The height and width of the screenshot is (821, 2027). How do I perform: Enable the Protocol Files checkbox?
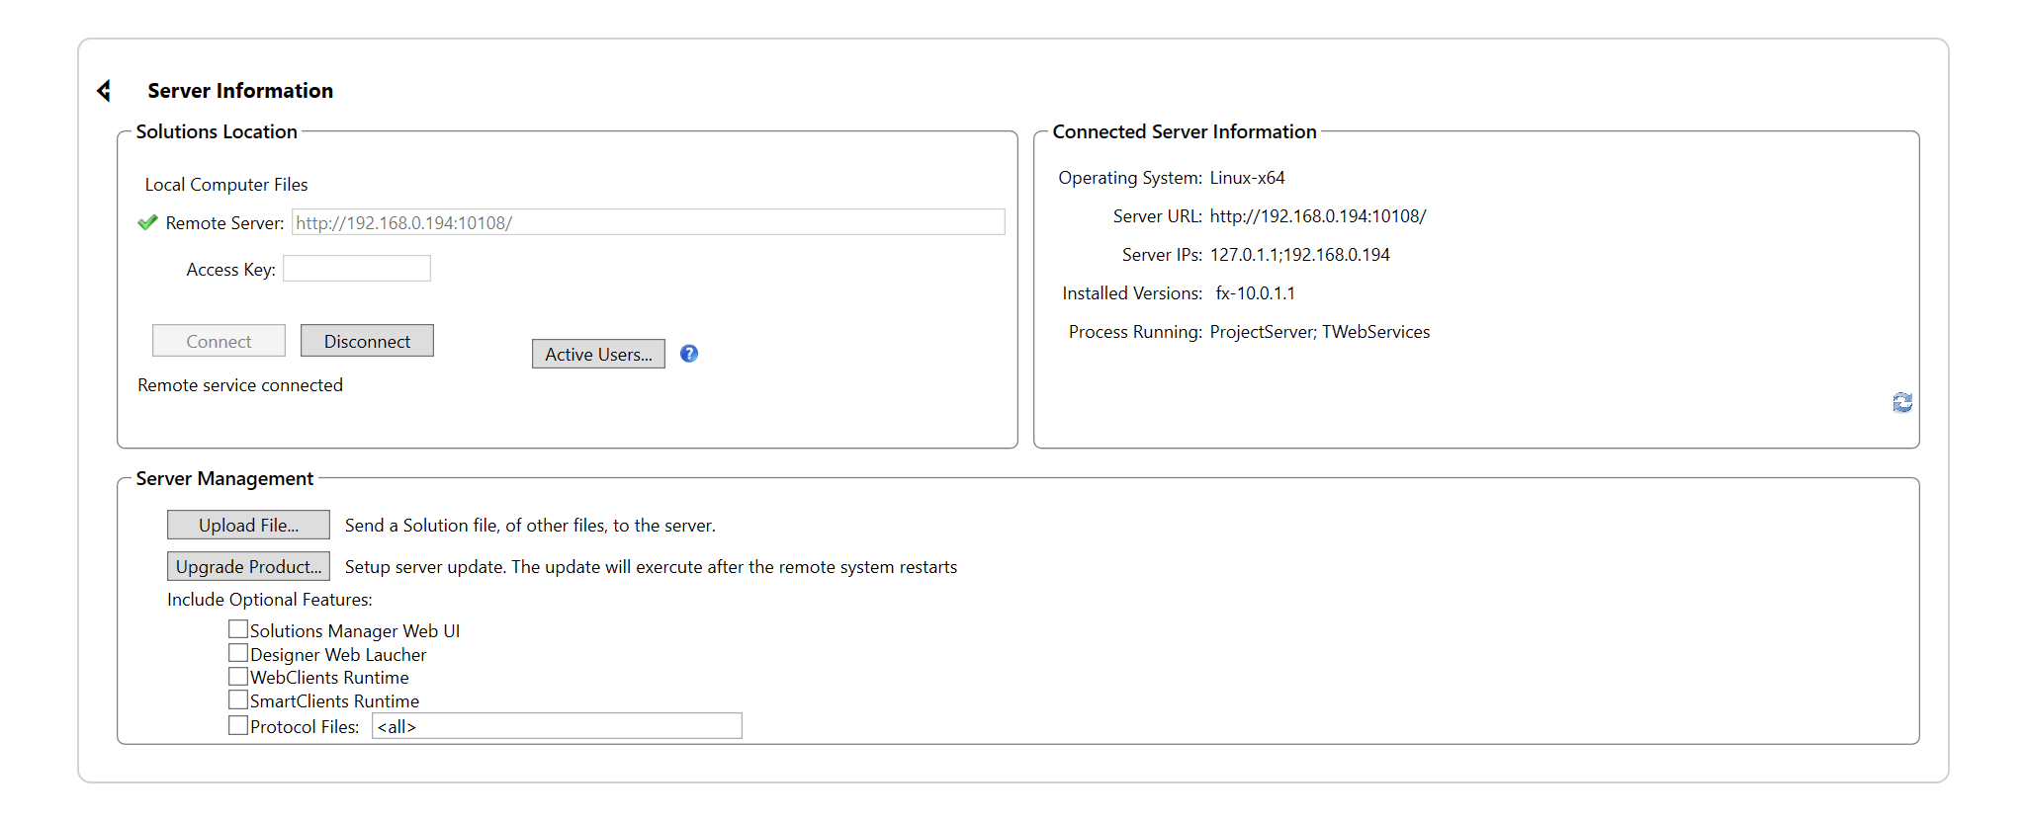(x=238, y=725)
